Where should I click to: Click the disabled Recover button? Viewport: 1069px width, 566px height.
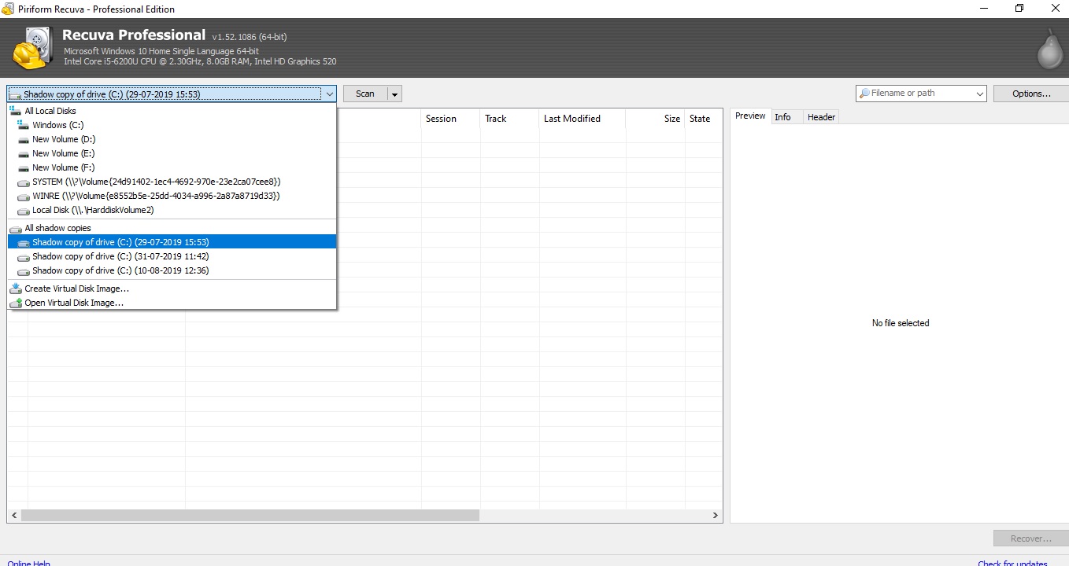coord(1030,538)
